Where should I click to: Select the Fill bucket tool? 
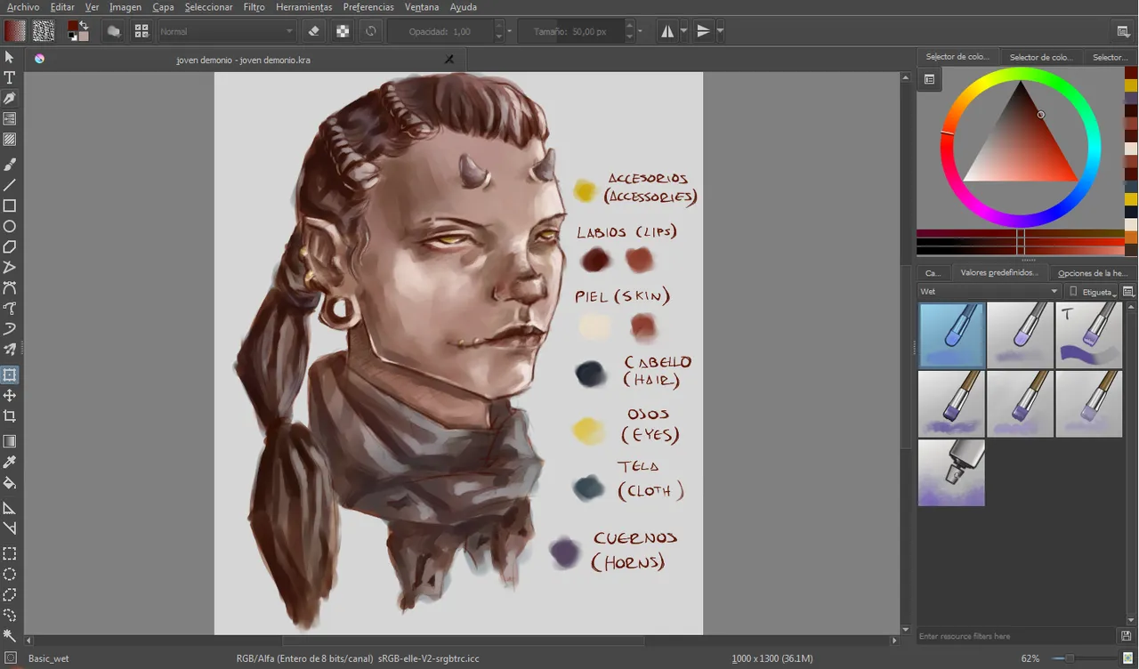(10, 482)
